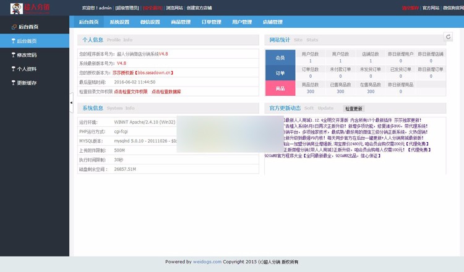Open the news line starting 92GAME官方程序大全
464x272 pixels.
pyautogui.click(x=322, y=156)
